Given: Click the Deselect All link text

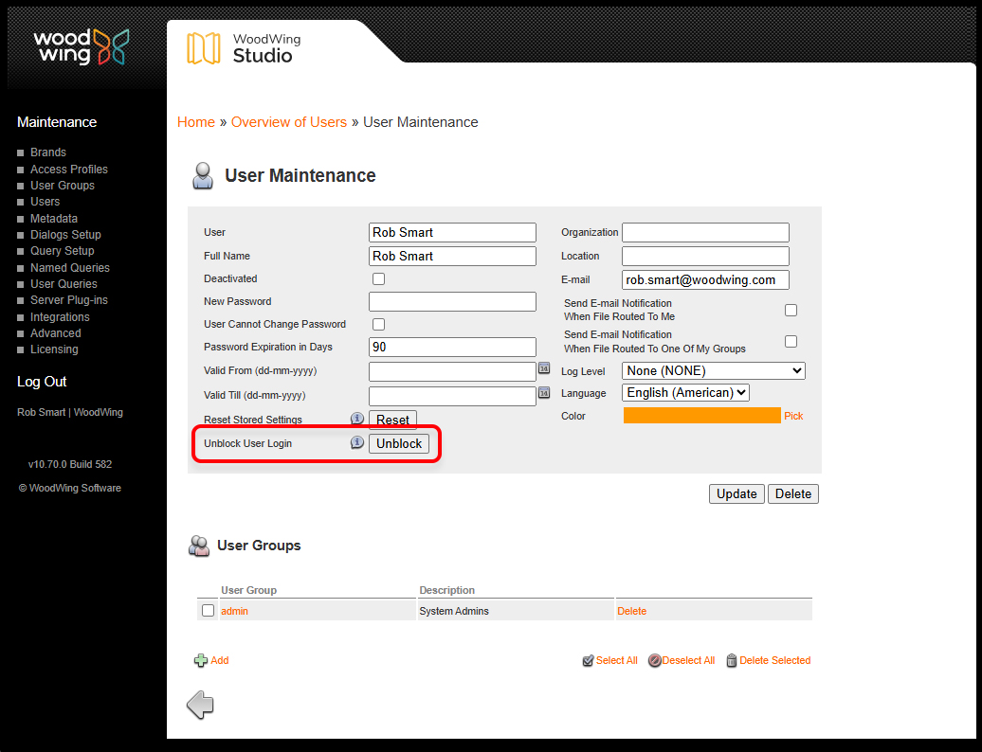Looking at the screenshot, I should click(x=688, y=661).
